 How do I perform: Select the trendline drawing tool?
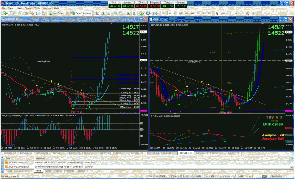click(x=242, y=13)
